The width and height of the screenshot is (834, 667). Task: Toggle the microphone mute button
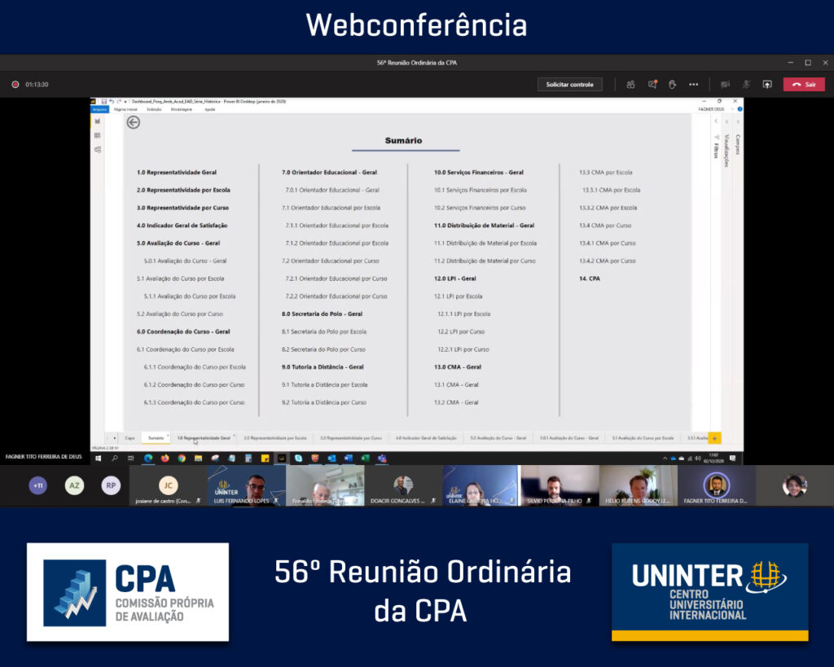(745, 84)
